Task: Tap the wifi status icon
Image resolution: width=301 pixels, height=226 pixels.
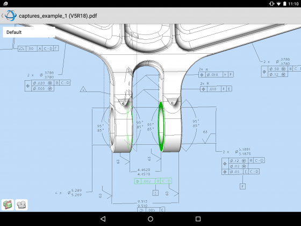Action: [278, 4]
